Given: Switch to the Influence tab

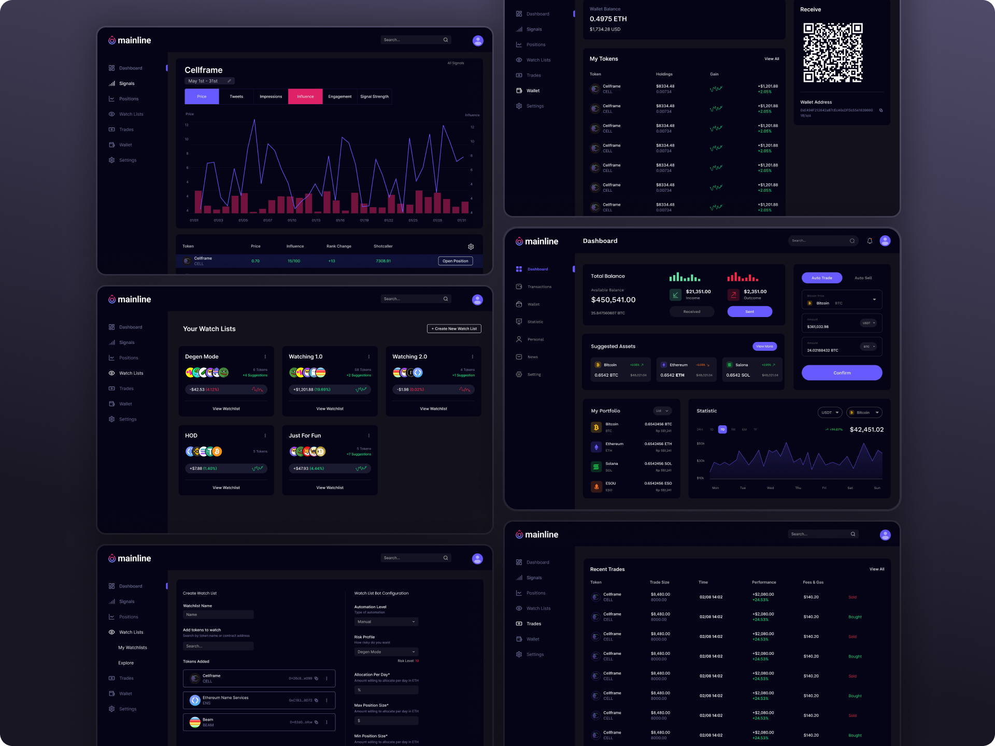Looking at the screenshot, I should [305, 96].
